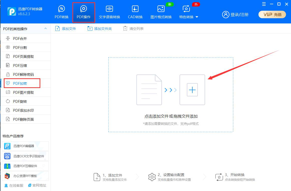
Task: Collapse the PDF的其他操作 section
Action: coord(46,28)
